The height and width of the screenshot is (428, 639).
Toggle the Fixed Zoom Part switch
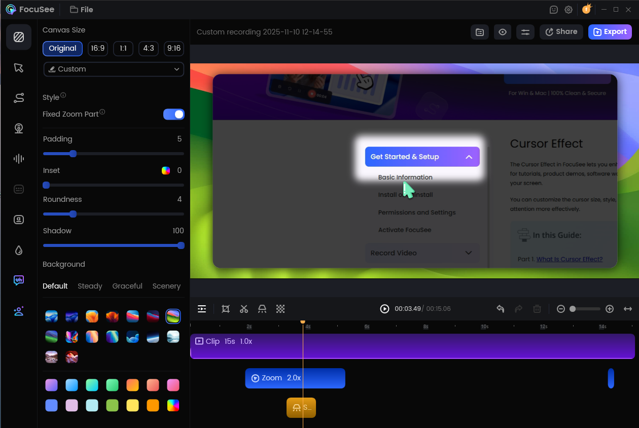[174, 114]
